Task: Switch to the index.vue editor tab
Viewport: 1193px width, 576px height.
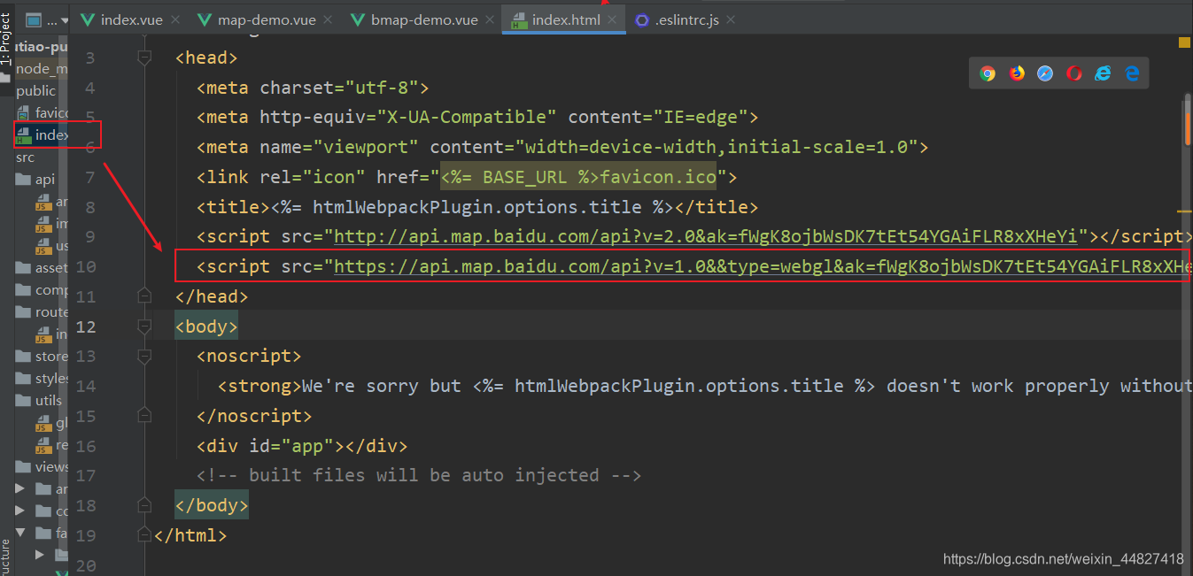Action: pyautogui.click(x=120, y=19)
